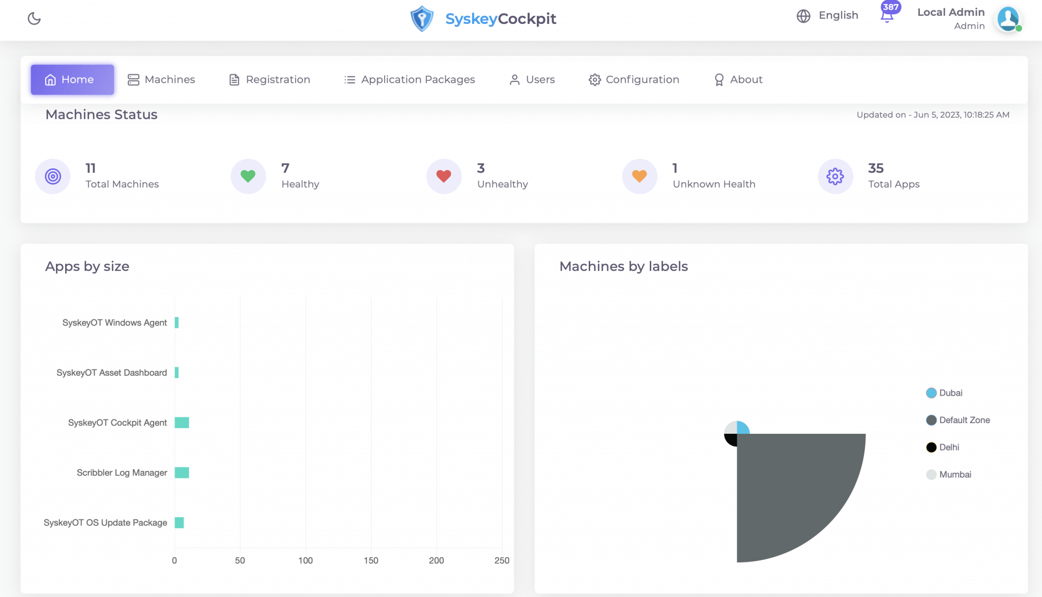Screen dimensions: 1042x597
Task: Click the Total Machines label
Action: point(122,184)
